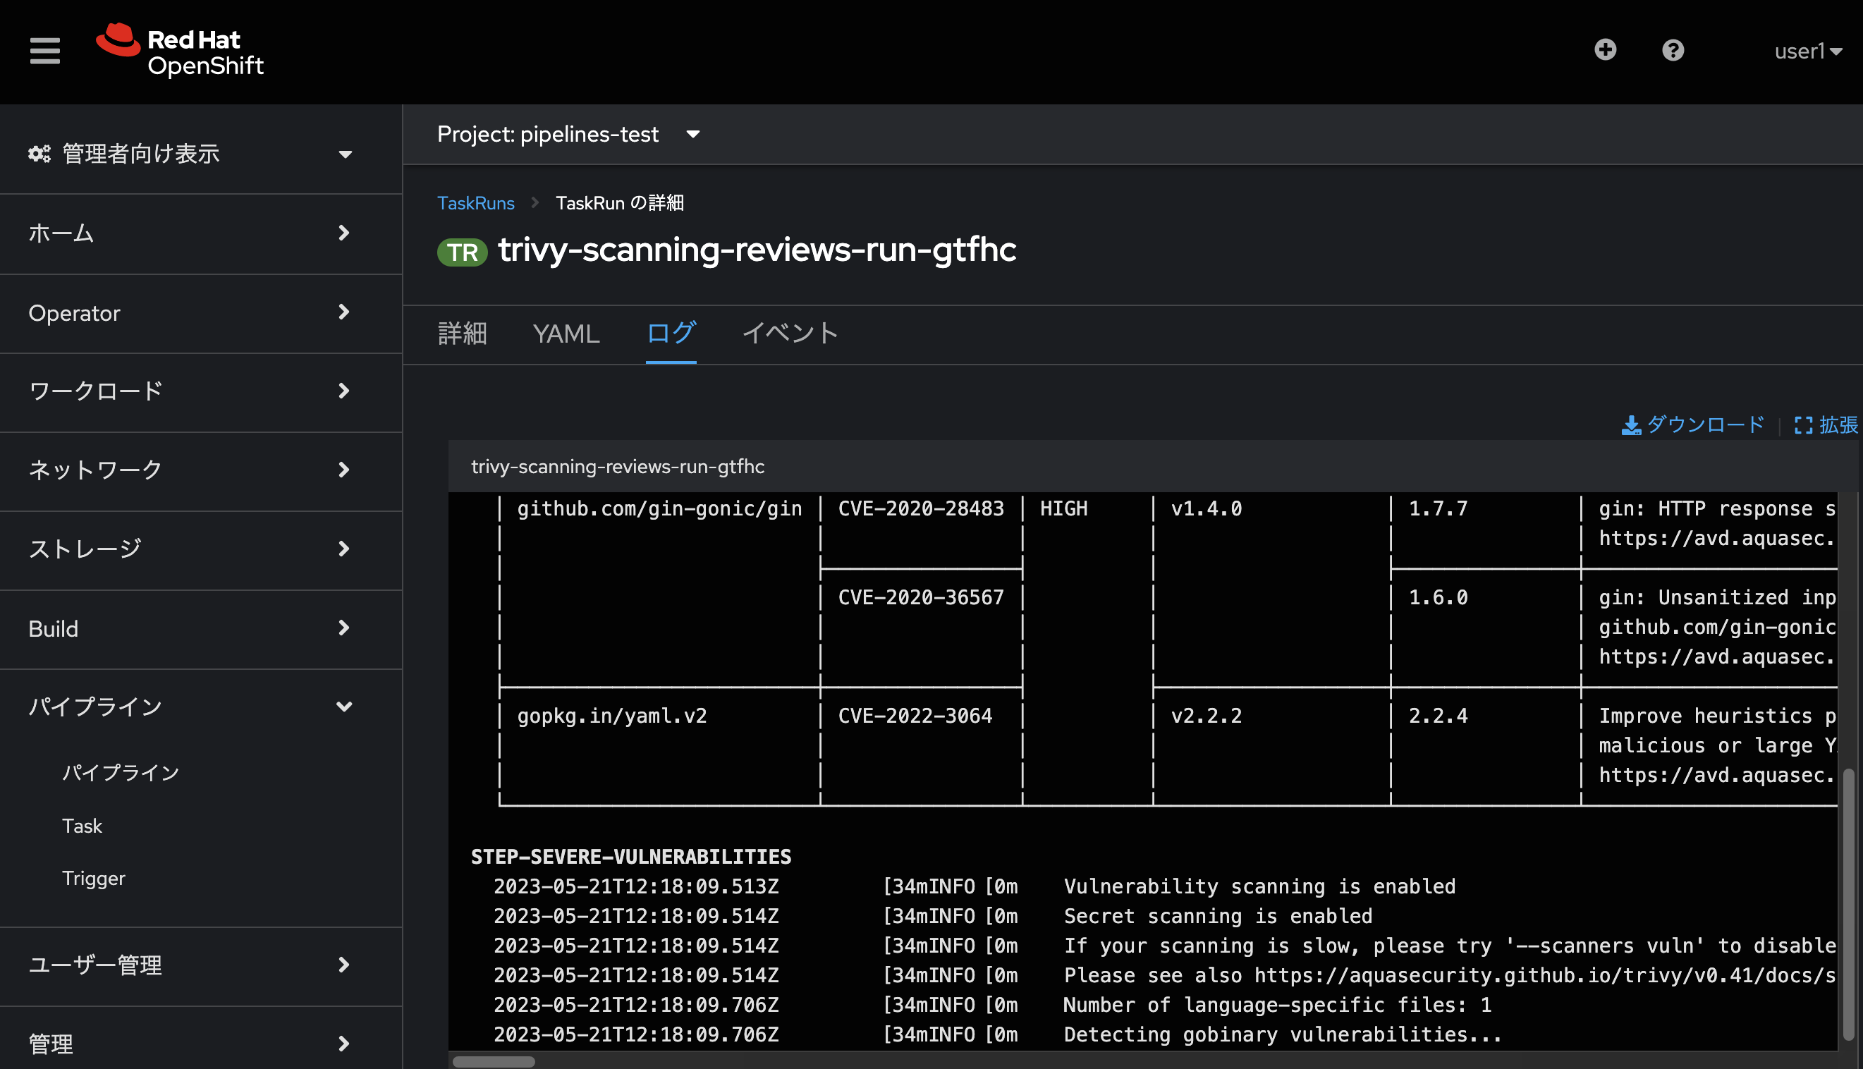The width and height of the screenshot is (1863, 1069).
Task: Click the v2.2.2 installed version cell
Action: pyautogui.click(x=1206, y=716)
